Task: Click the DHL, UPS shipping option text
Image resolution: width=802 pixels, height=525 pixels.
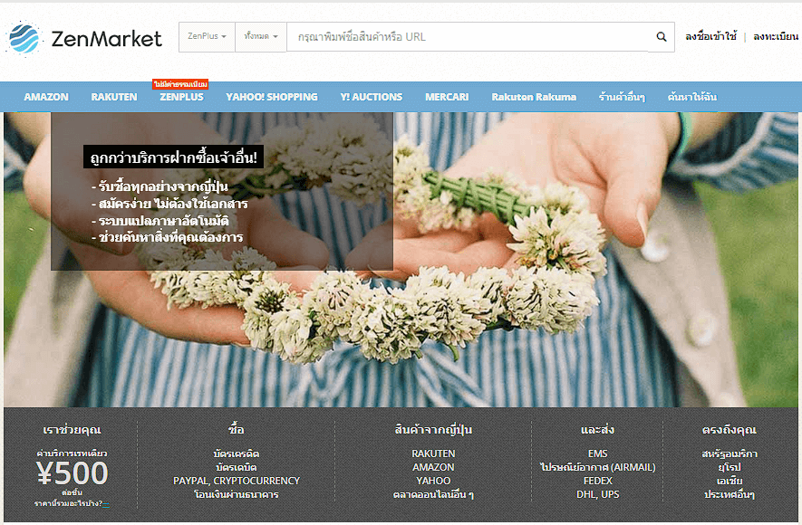Action: click(597, 494)
